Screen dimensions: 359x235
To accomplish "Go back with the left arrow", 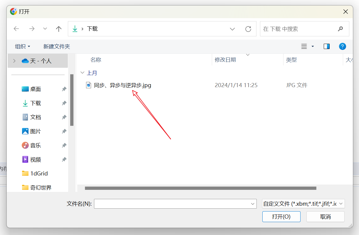I will (16, 29).
